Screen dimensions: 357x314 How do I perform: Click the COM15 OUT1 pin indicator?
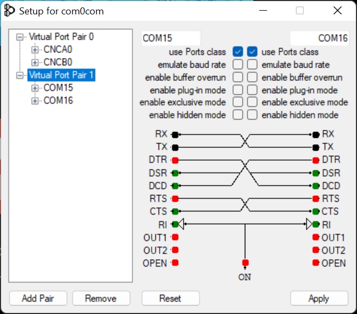(175, 237)
